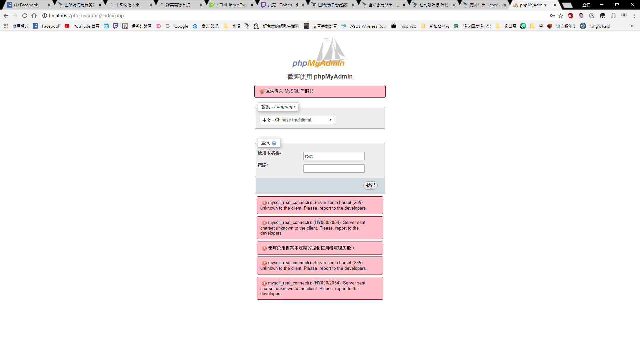Viewport: 640px width, 346px height.
Task: Click the 密碼 password input field
Action: pos(334,168)
